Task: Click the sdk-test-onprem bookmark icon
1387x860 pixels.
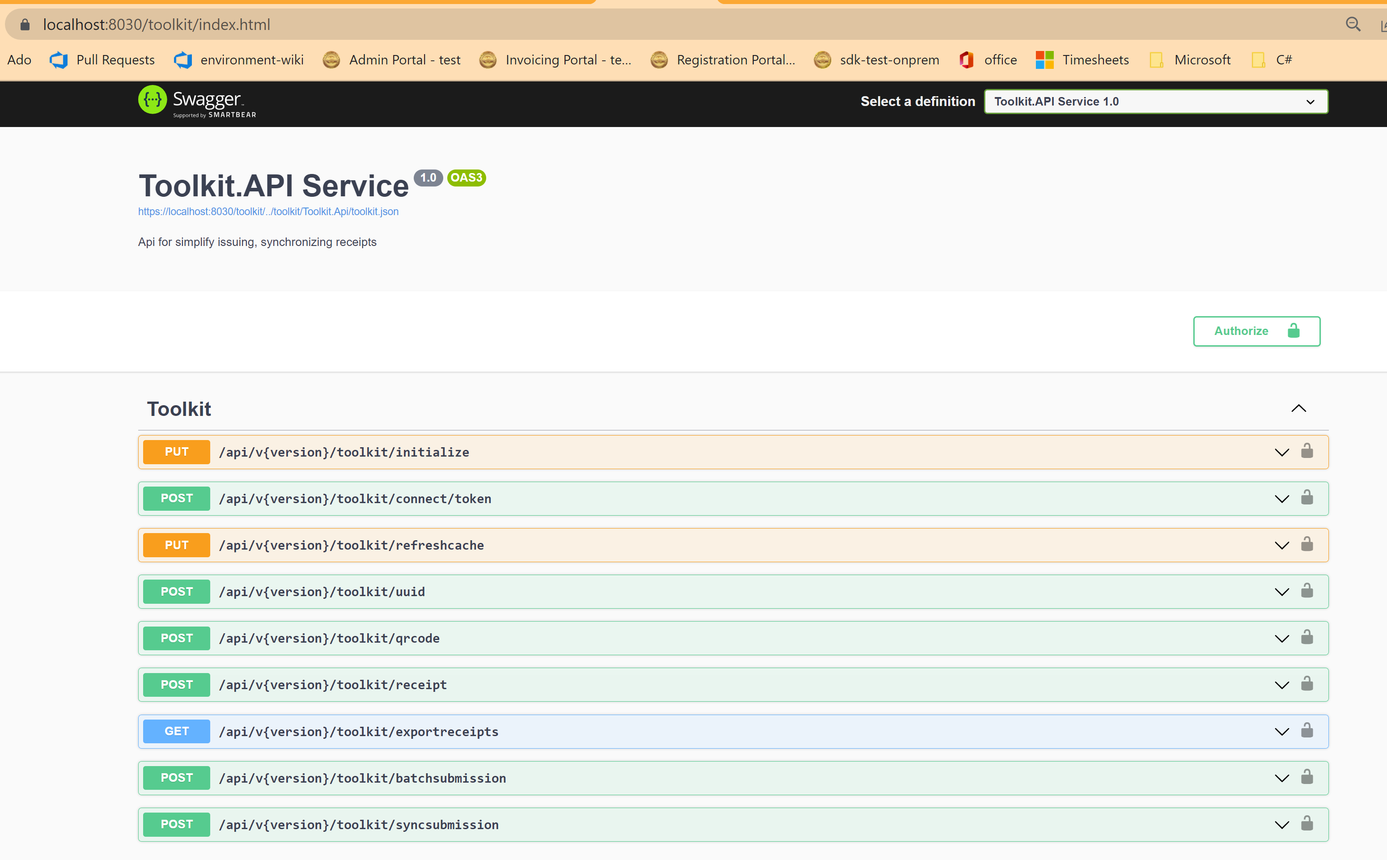Action: pos(822,60)
